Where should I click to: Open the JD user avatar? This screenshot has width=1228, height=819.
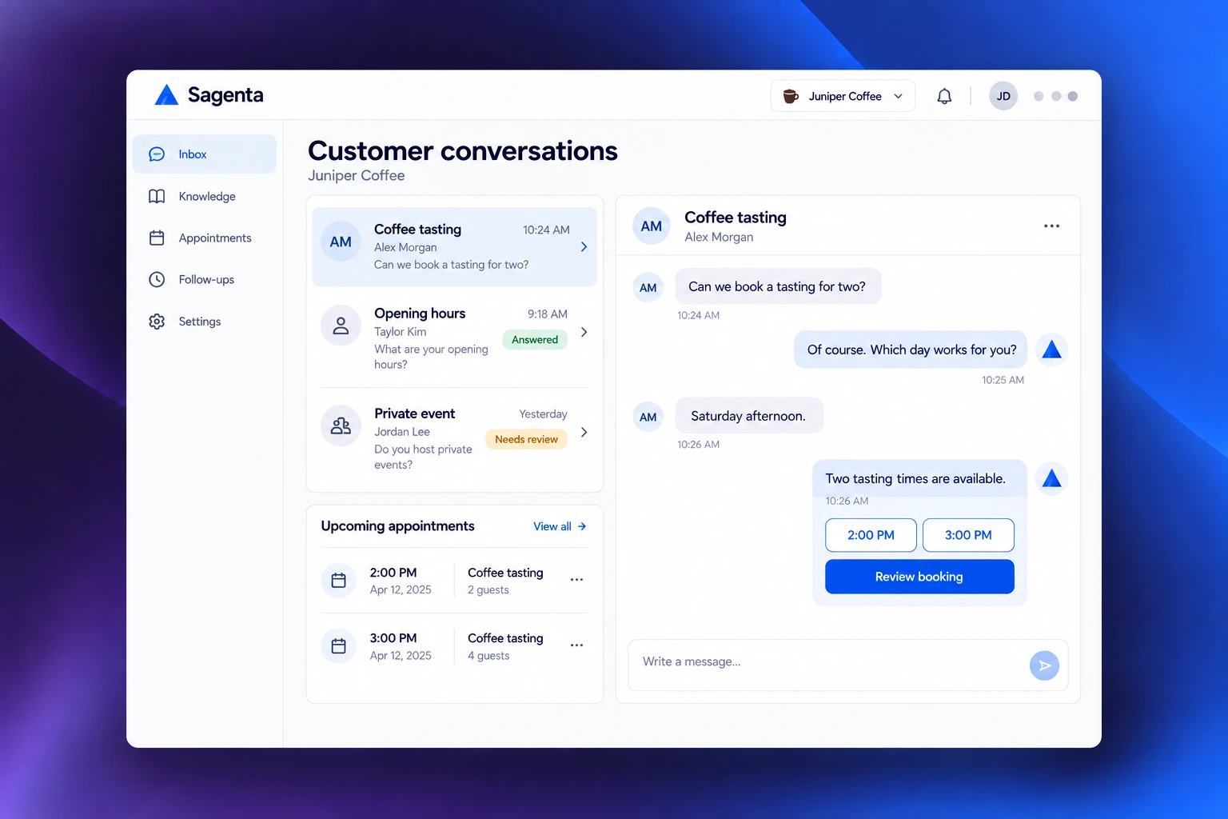[1003, 96]
